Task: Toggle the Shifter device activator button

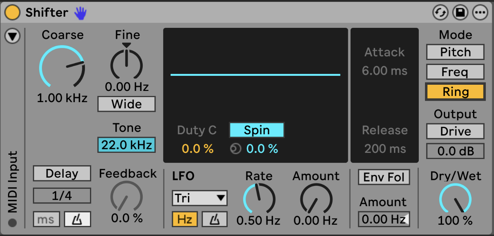Action: 12,13
